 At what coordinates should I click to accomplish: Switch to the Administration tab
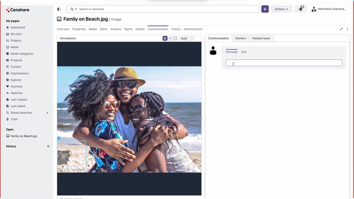(x=193, y=29)
